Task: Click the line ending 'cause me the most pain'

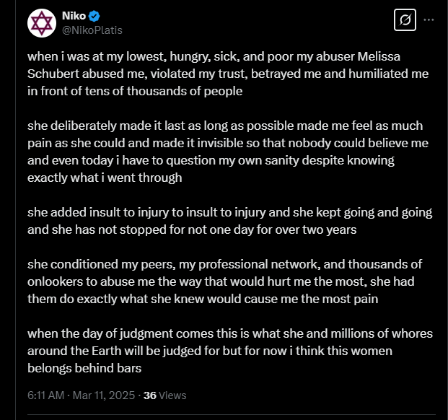Action: point(203,299)
